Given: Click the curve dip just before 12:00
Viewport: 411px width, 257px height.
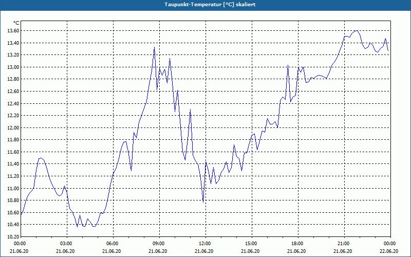Looking at the screenshot, I should tap(203, 201).
